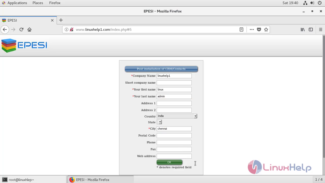Close the EPESI tab

click(52, 20)
